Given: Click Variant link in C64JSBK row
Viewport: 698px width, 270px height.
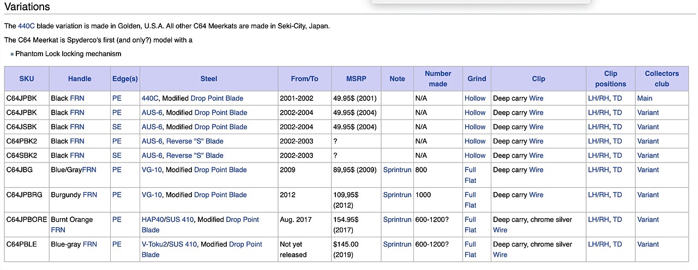Looking at the screenshot, I should click(648, 127).
